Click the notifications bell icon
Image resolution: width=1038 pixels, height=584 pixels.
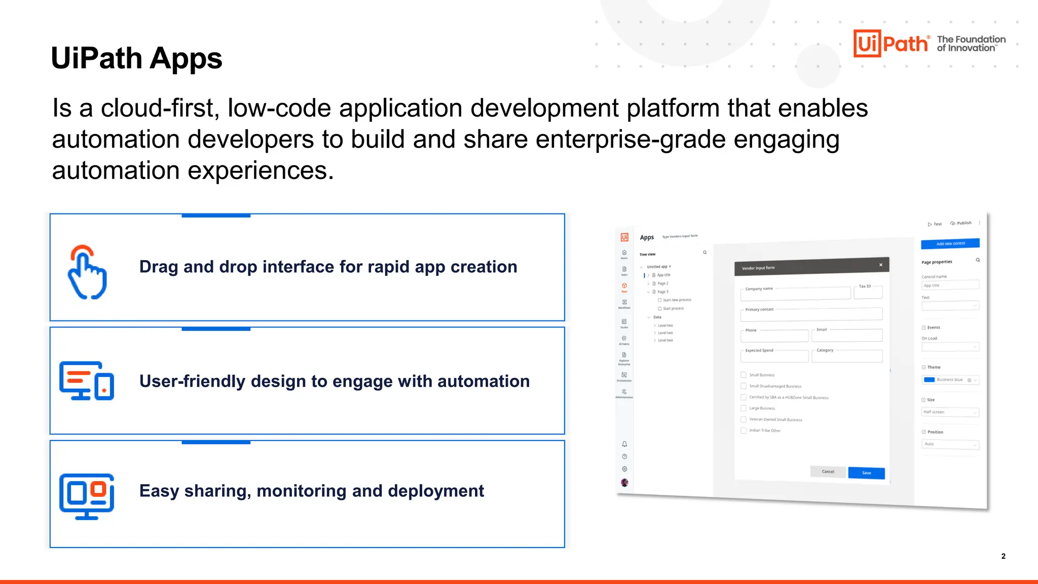coord(624,444)
